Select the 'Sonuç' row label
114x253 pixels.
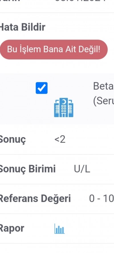coord(13,140)
